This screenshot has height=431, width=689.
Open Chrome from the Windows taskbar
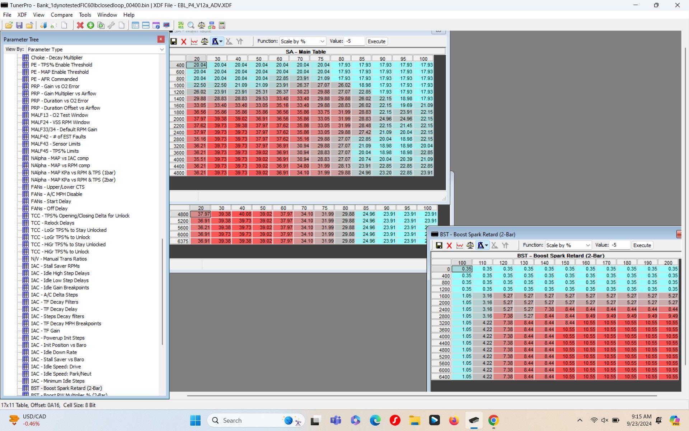point(493,420)
